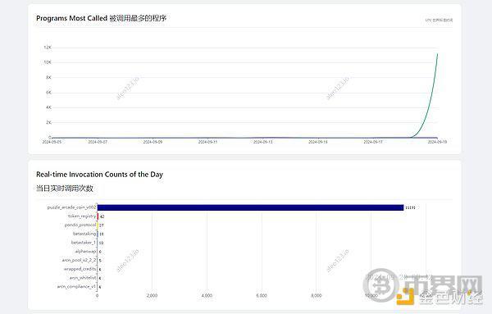The height and width of the screenshot is (314, 492).
Task: Click the alphaswap row label
Action: tap(85, 251)
